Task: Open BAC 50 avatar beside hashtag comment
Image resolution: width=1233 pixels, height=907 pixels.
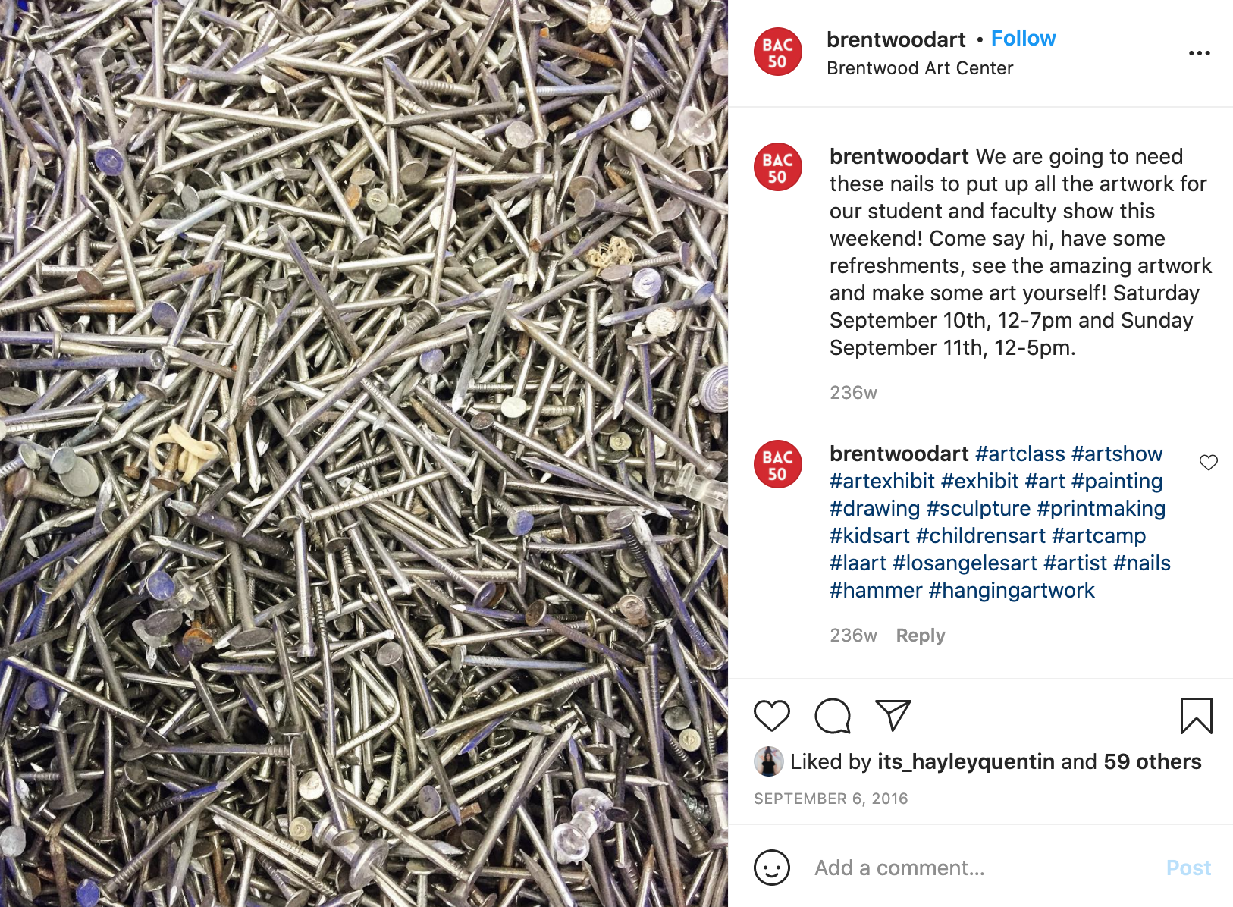Action: [778, 464]
